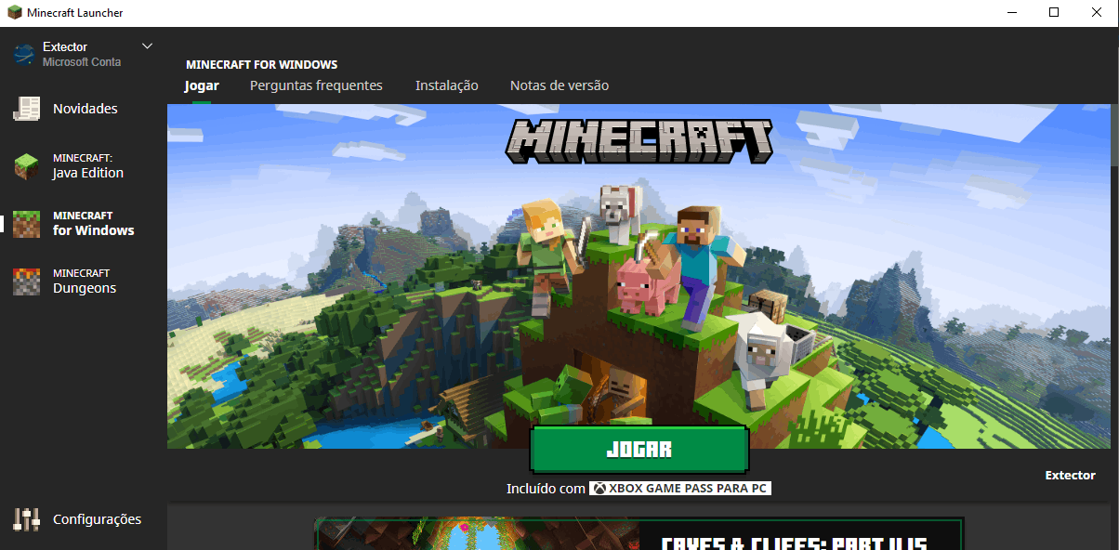This screenshot has width=1119, height=550.
Task: Click the Extector account avatar
Action: coord(23,55)
